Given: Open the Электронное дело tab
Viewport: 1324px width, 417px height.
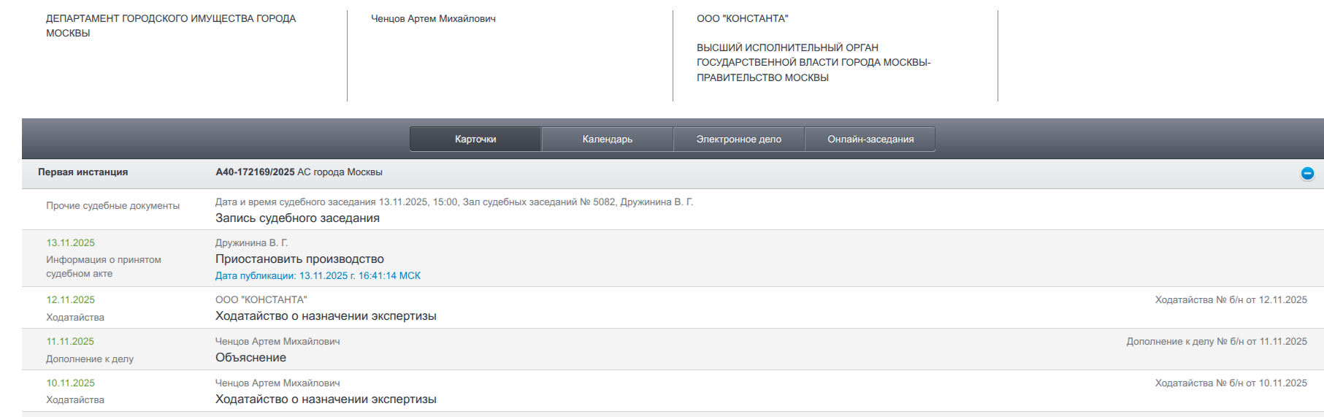Looking at the screenshot, I should [x=738, y=139].
